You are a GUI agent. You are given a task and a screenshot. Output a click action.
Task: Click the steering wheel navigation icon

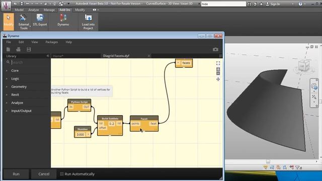click(x=314, y=86)
